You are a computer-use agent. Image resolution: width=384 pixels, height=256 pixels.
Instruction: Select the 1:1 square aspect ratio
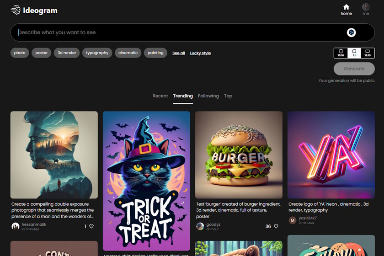tap(354, 53)
